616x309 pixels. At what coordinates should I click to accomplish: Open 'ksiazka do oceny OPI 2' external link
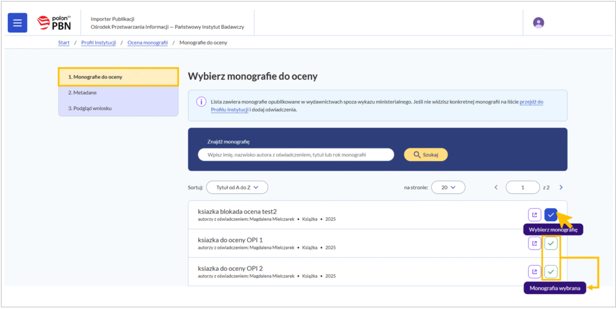534,271
